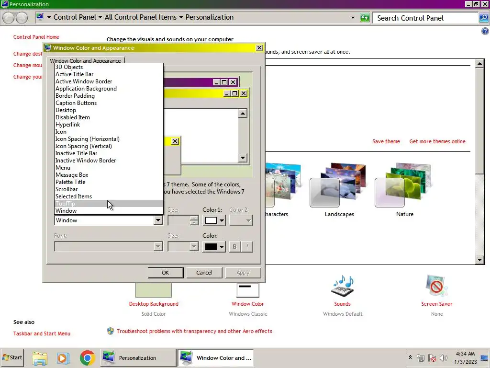Viewport: 490px width, 368px height.
Task: Choose Border Padding in the list
Action: [x=109, y=96]
